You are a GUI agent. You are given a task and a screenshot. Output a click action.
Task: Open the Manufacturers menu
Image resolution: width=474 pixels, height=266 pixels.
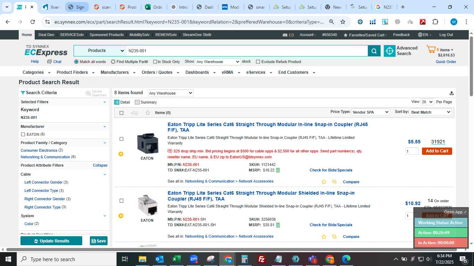tap(118, 72)
